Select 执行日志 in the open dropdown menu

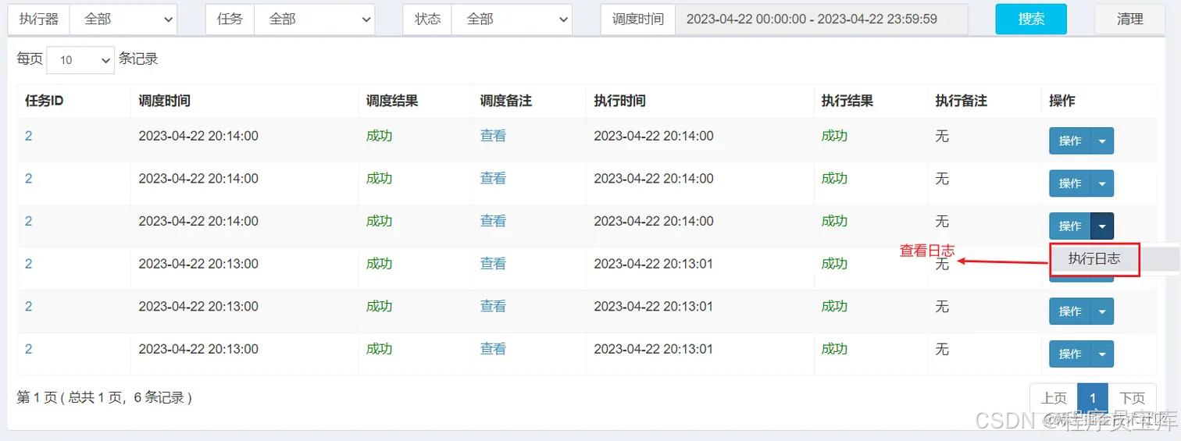pyautogui.click(x=1094, y=258)
